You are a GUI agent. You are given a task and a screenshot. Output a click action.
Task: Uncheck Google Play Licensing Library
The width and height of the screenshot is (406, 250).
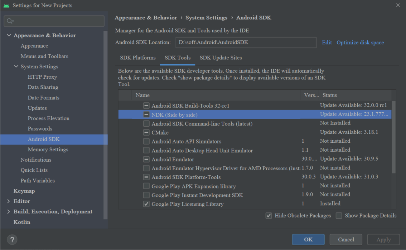point(146,204)
